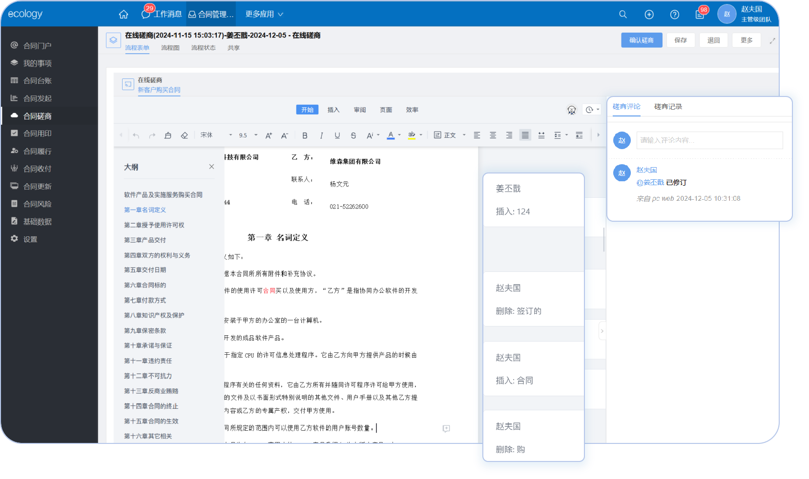Image resolution: width=809 pixels, height=479 pixels.
Task: Click the comment input field
Action: pos(709,140)
